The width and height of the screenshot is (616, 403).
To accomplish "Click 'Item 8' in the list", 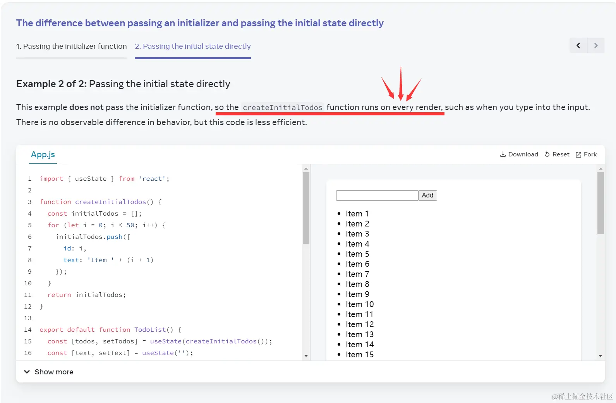I will coord(357,284).
